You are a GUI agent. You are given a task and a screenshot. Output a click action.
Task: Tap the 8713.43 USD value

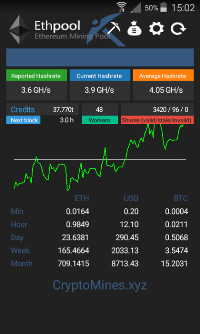tap(125, 264)
